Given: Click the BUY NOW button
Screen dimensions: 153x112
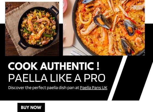Looking at the screenshot, I should [31, 107].
